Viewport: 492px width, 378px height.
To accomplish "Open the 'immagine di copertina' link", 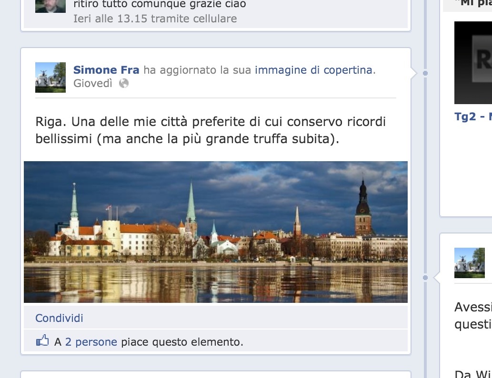I will 313,70.
